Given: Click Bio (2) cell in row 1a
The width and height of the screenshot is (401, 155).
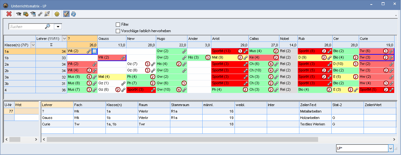Looking at the screenshot, I should [346, 51].
